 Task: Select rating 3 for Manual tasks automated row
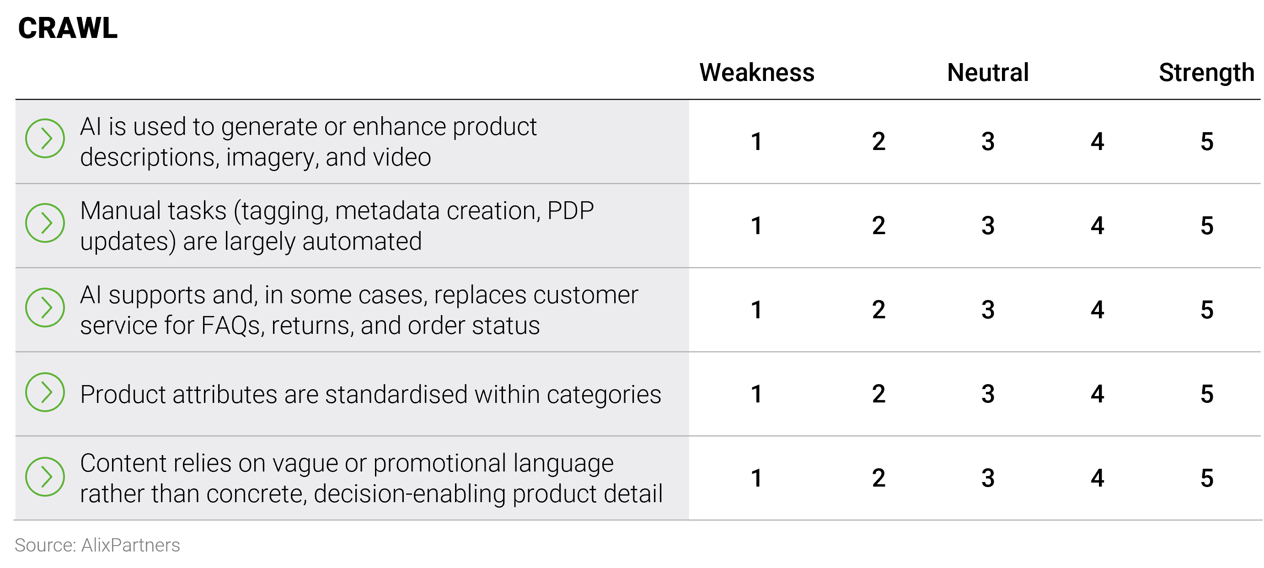click(x=988, y=226)
